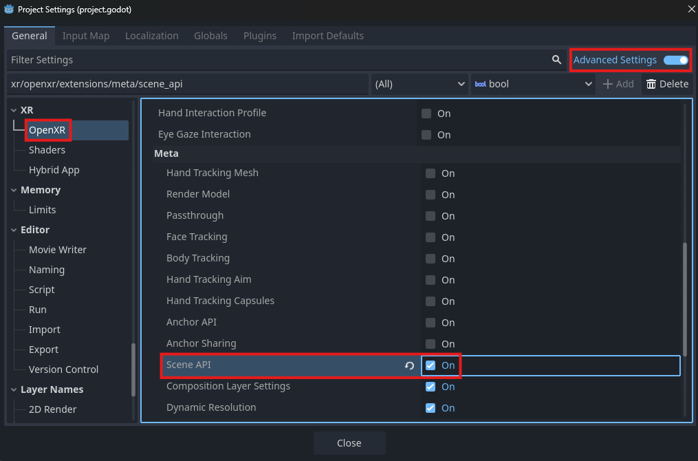Open the Globals tab
Viewport: 698px width, 461px height.
[210, 36]
